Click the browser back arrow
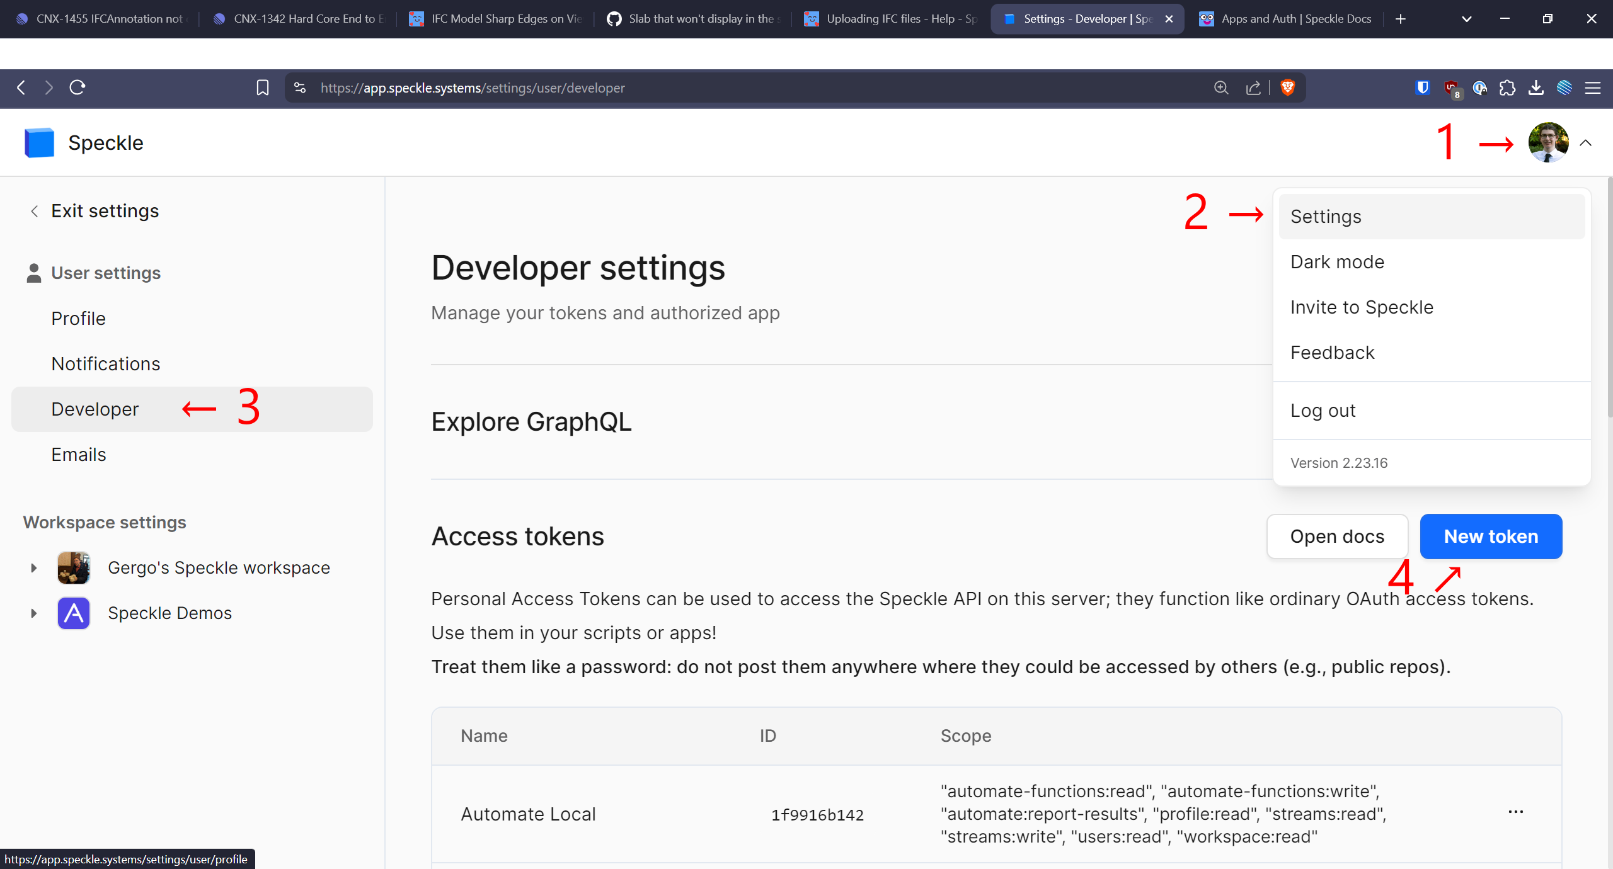The height and width of the screenshot is (869, 1613). [x=21, y=88]
